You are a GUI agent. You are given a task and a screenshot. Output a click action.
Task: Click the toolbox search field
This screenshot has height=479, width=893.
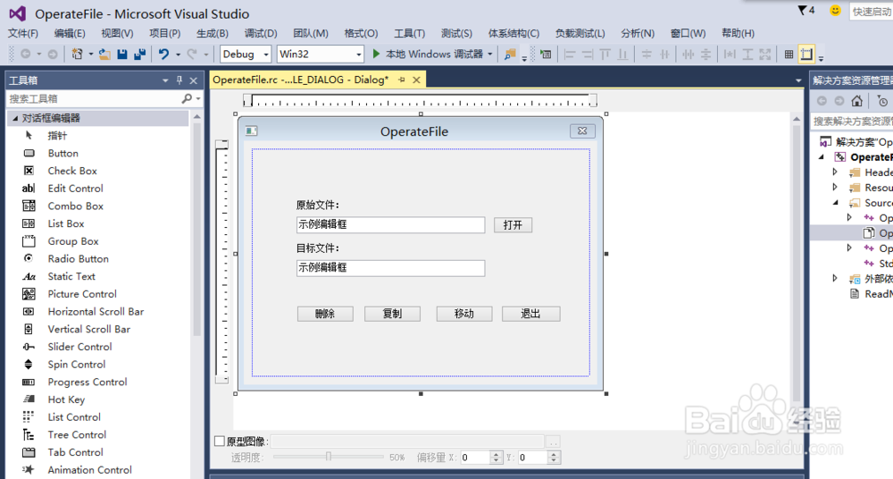tap(94, 99)
